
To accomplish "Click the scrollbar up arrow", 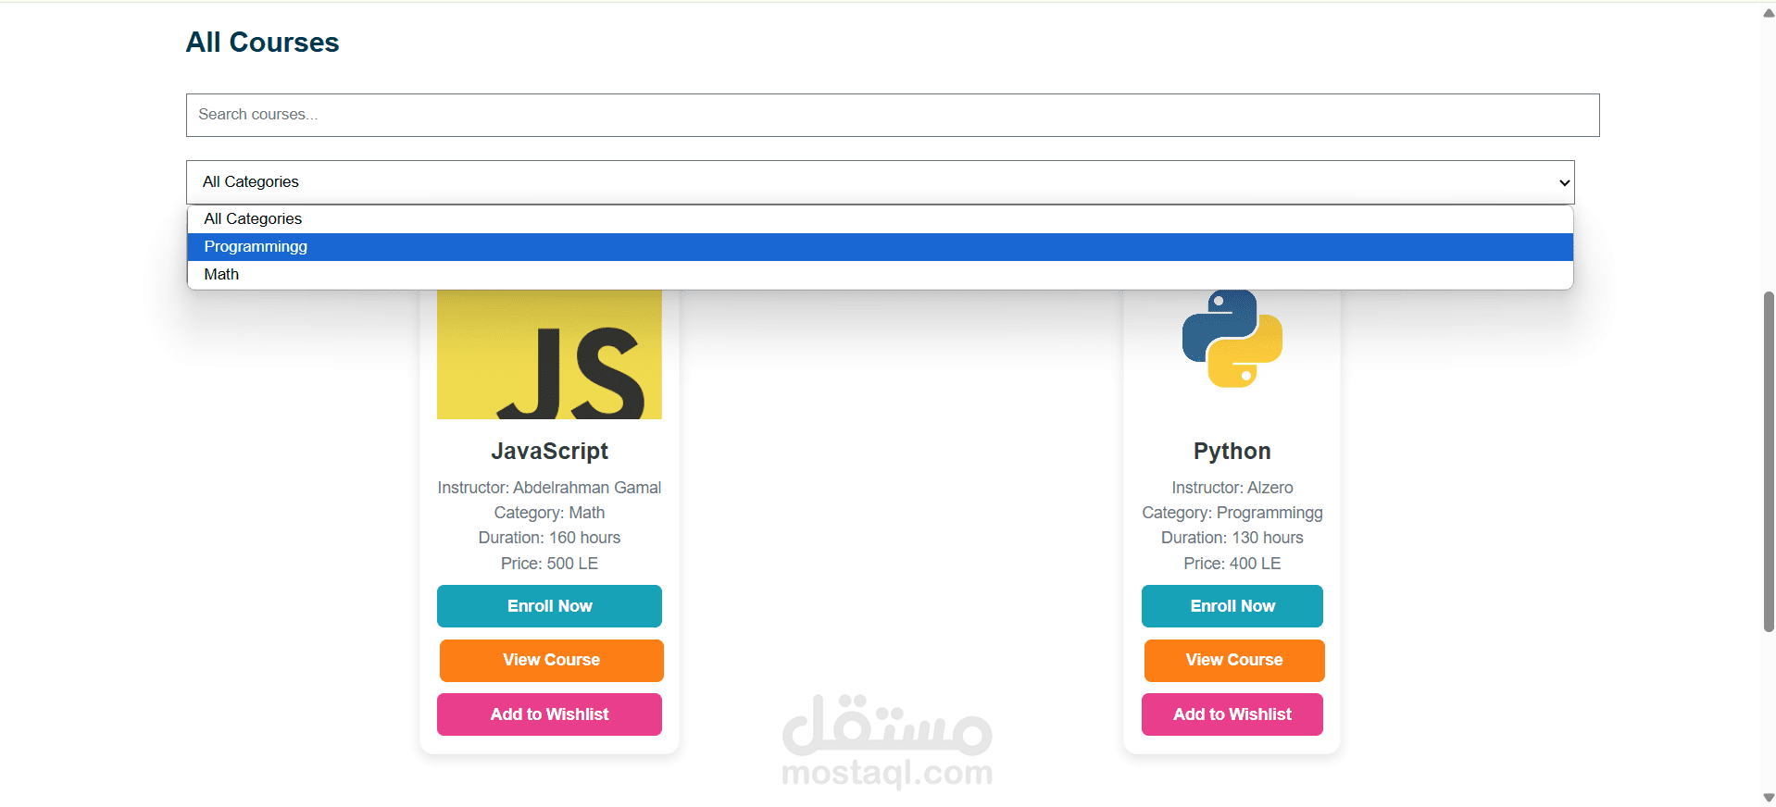I will click(1769, 13).
